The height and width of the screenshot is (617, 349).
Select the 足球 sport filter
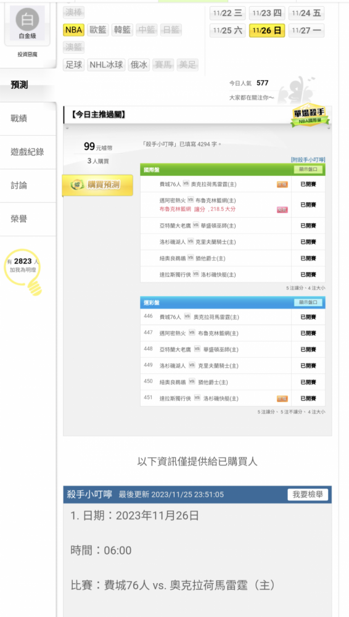(73, 65)
